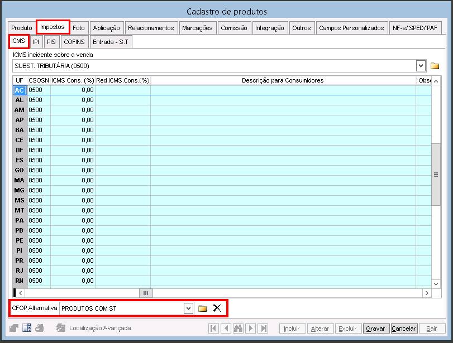This screenshot has height=343, width=453.
Task: Open the Marcações tab
Action: point(197,28)
